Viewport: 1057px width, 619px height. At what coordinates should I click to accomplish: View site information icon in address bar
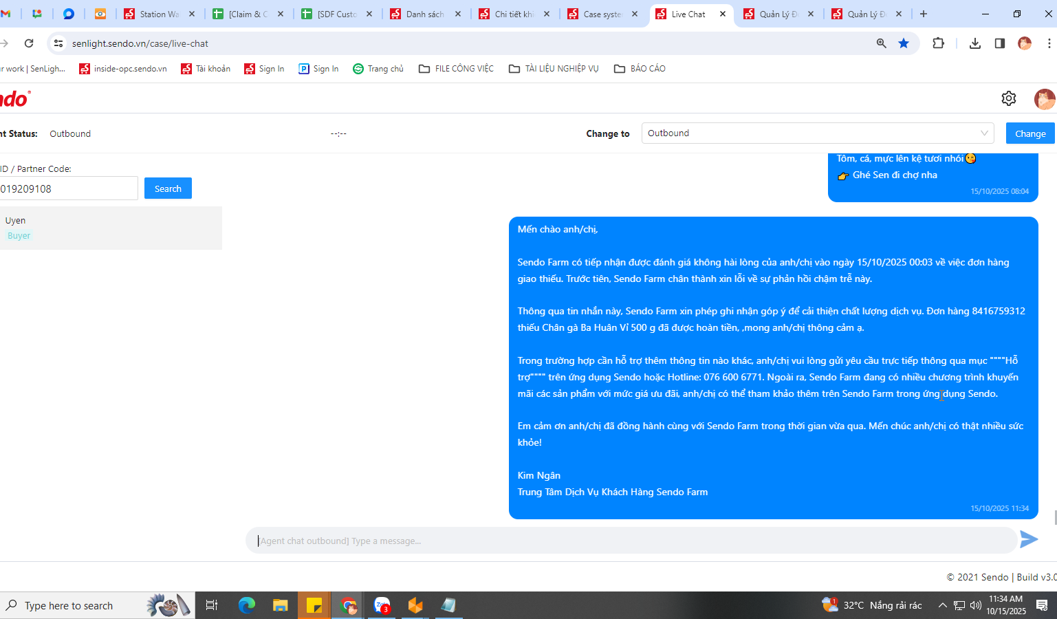coord(58,43)
